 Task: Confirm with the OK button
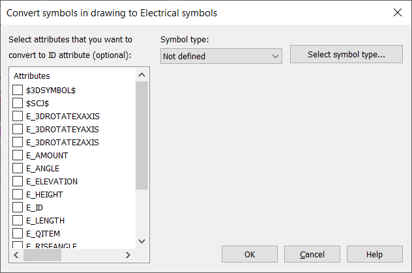pyautogui.click(x=250, y=254)
